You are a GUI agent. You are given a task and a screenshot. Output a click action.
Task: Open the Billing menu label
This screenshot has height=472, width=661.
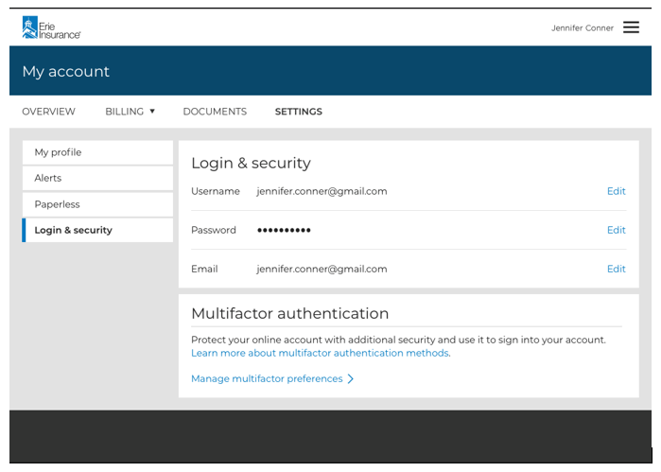[124, 112]
